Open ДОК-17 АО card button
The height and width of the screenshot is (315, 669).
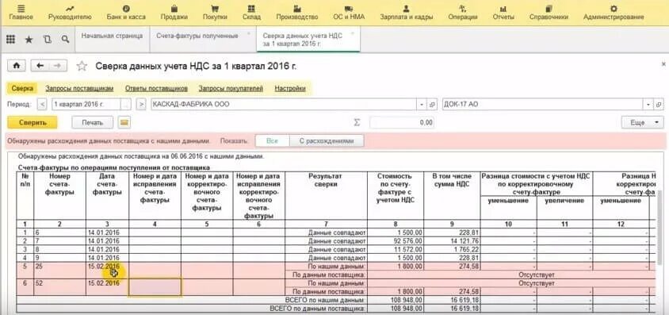point(659,104)
